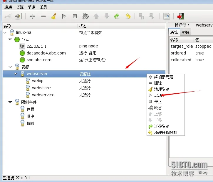
Task: Choose 清理资源 from context menu
Action: (x=166, y=89)
